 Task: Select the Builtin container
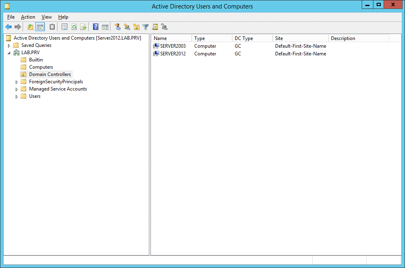click(x=36, y=60)
